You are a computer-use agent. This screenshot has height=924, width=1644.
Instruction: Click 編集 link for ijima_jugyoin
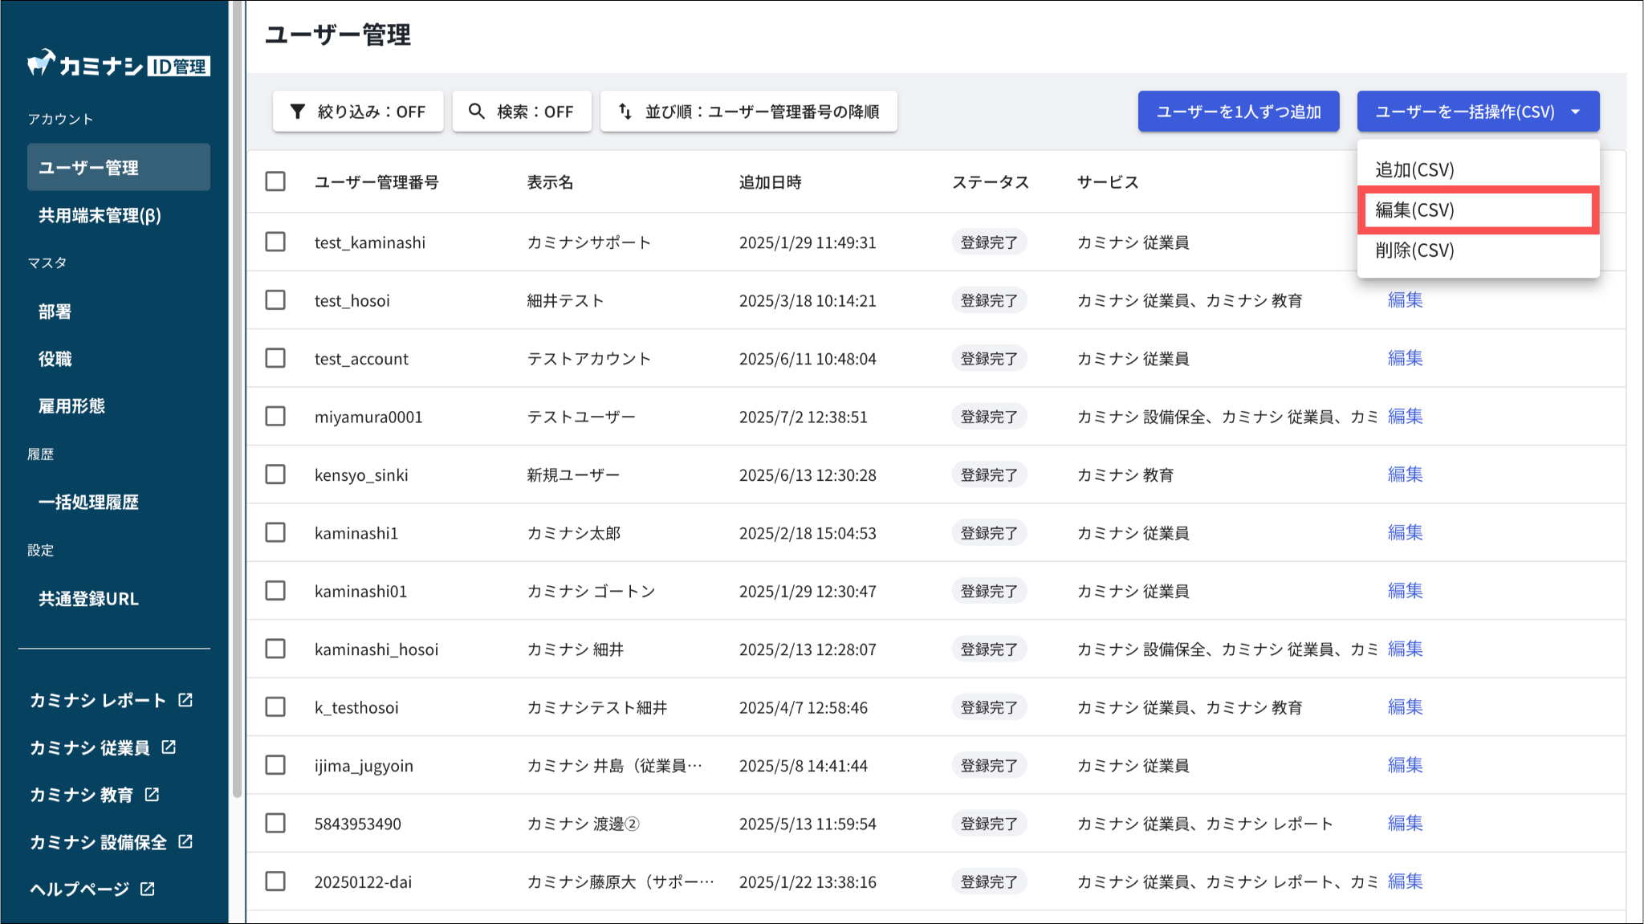[1405, 765]
